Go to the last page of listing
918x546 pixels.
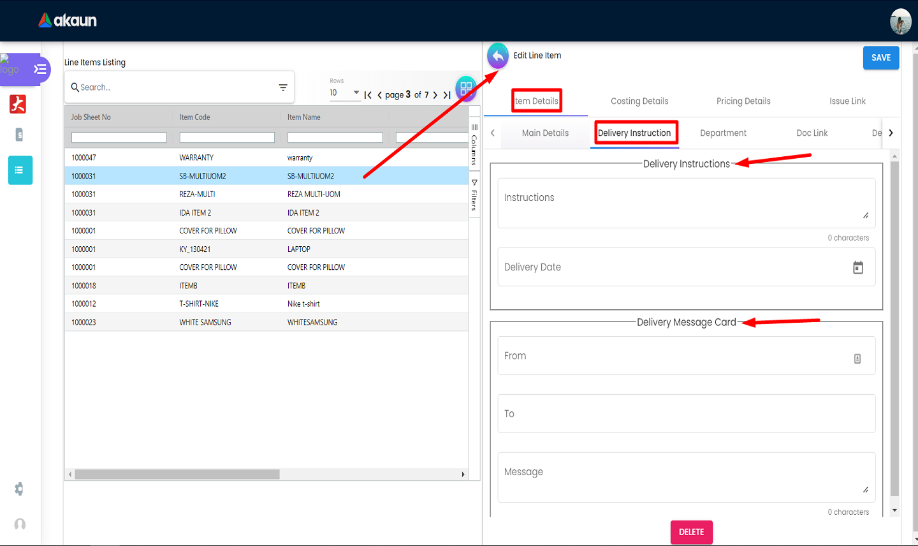[447, 95]
